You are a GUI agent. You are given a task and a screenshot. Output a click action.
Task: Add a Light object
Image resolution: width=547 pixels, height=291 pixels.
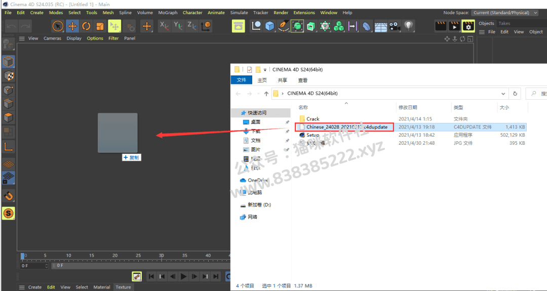[409, 26]
